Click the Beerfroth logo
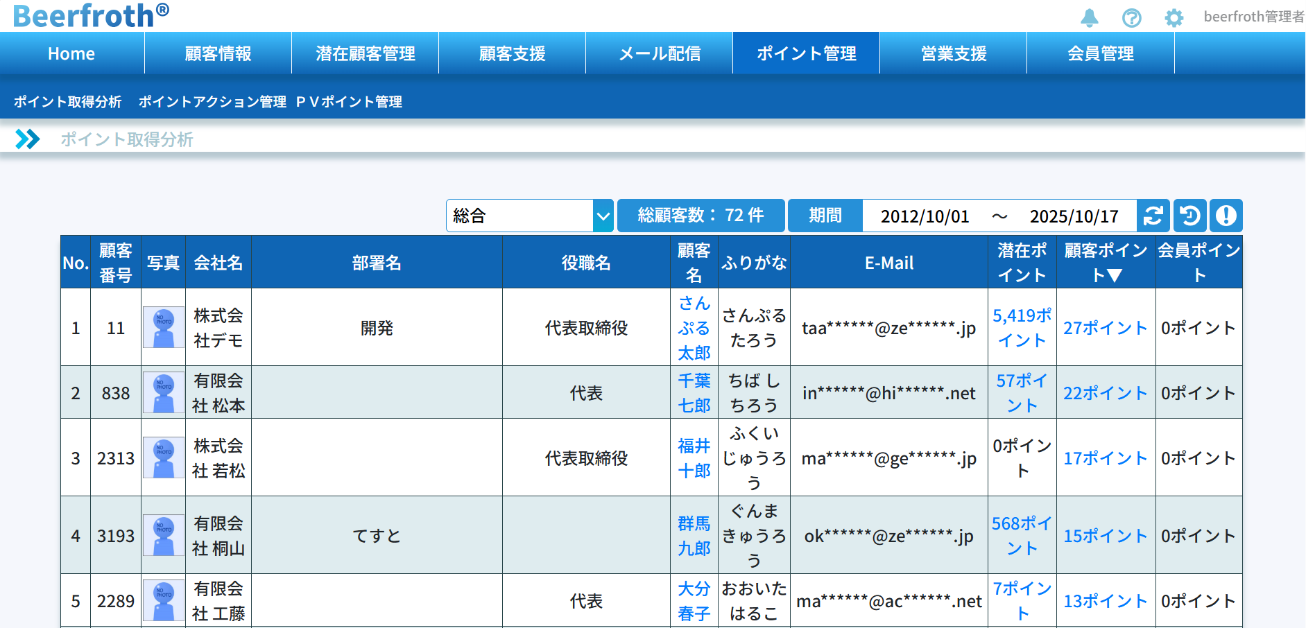Screen dimensions: 1306x628 [x=90, y=16]
